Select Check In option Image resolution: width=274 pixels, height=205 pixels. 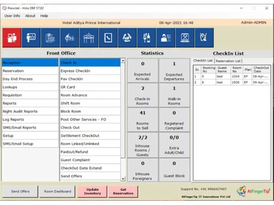[90, 63]
